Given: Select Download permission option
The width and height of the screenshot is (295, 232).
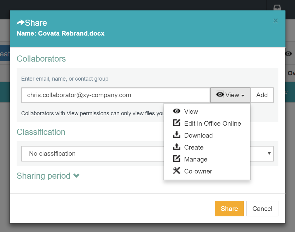Looking at the screenshot, I should (x=207, y=135).
